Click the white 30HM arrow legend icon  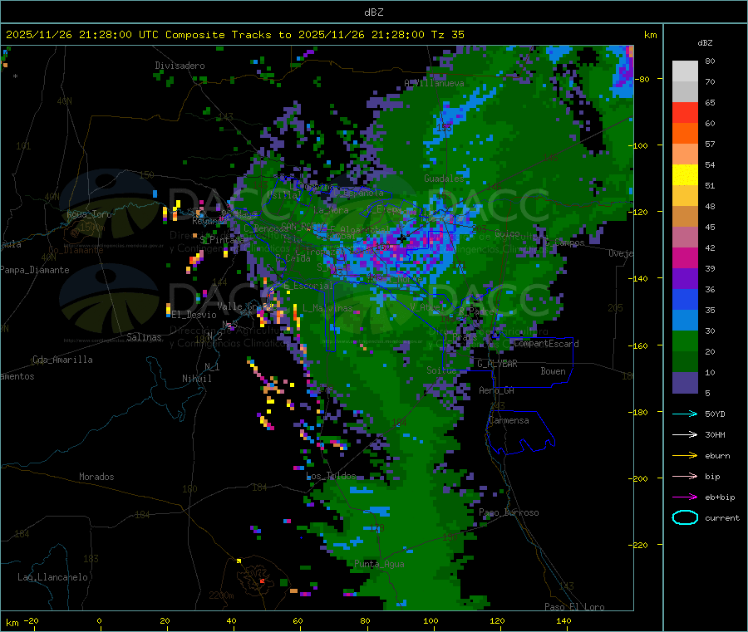685,434
